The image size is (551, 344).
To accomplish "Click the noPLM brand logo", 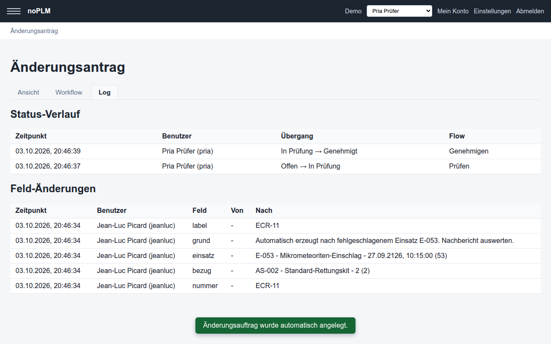I will point(39,11).
